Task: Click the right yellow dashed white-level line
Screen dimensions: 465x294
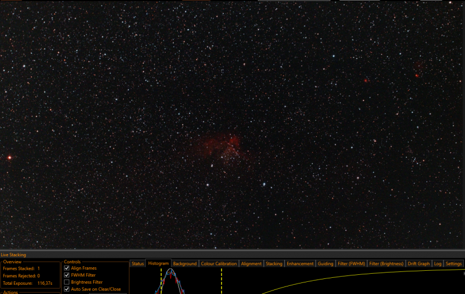Action: (x=221, y=281)
